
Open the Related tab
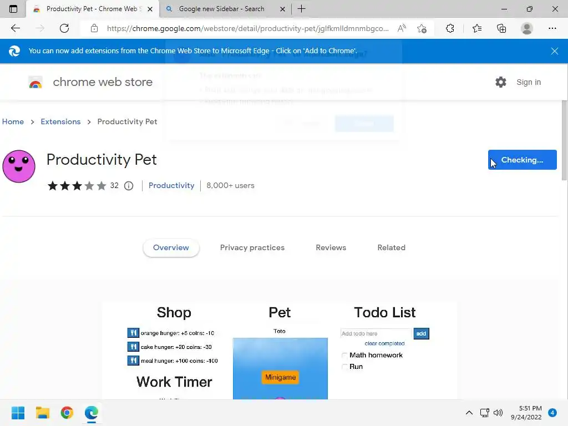click(391, 248)
